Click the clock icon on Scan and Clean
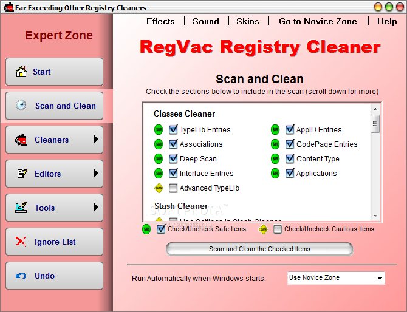 coord(21,105)
